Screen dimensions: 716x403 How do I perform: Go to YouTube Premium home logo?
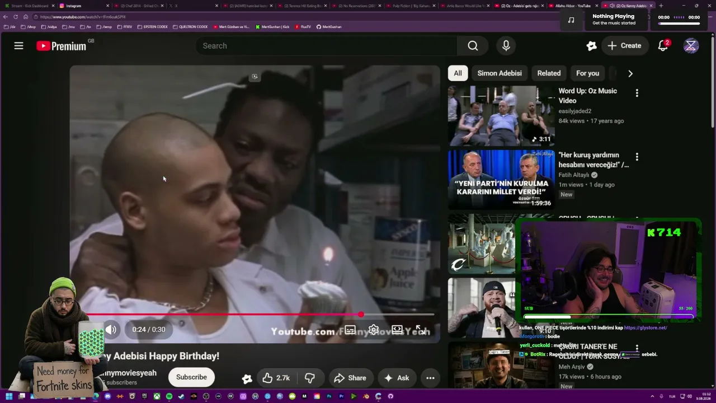click(x=62, y=46)
